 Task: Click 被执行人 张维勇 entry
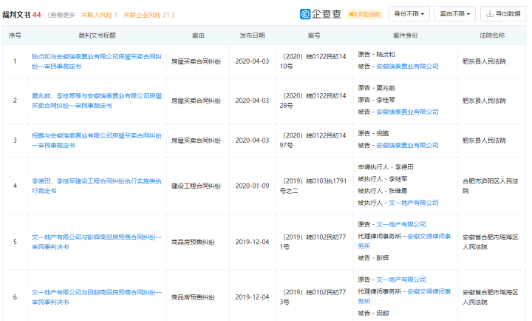[383, 191]
